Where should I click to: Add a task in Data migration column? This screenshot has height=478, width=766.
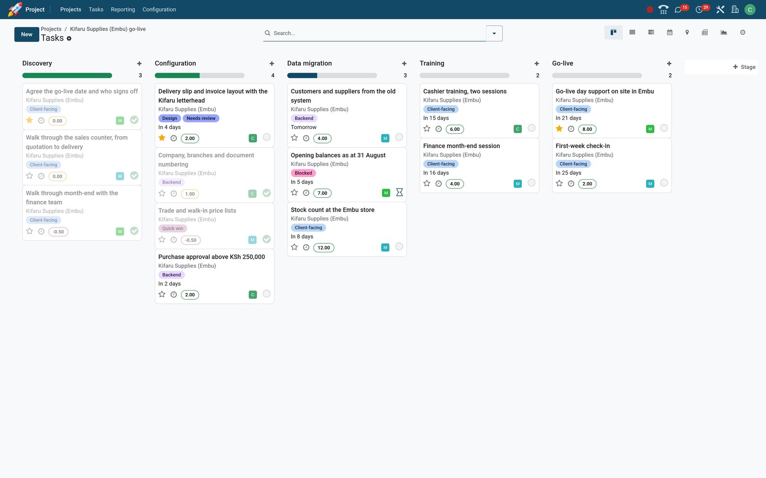pos(404,64)
